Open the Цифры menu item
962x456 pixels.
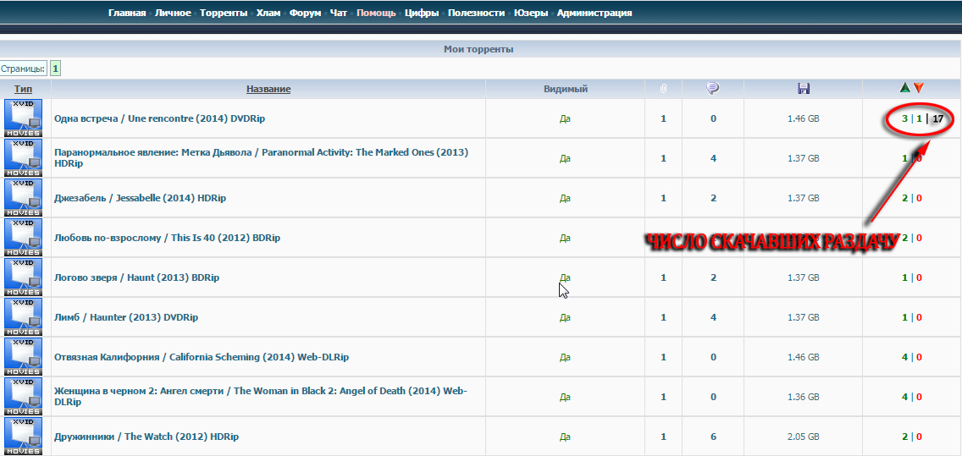pos(422,13)
